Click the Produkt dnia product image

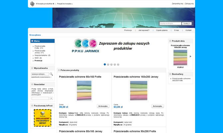(x=180, y=58)
